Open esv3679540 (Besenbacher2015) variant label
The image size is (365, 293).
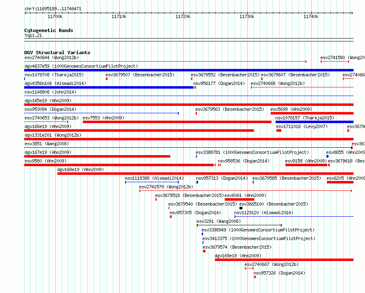tap(203, 204)
